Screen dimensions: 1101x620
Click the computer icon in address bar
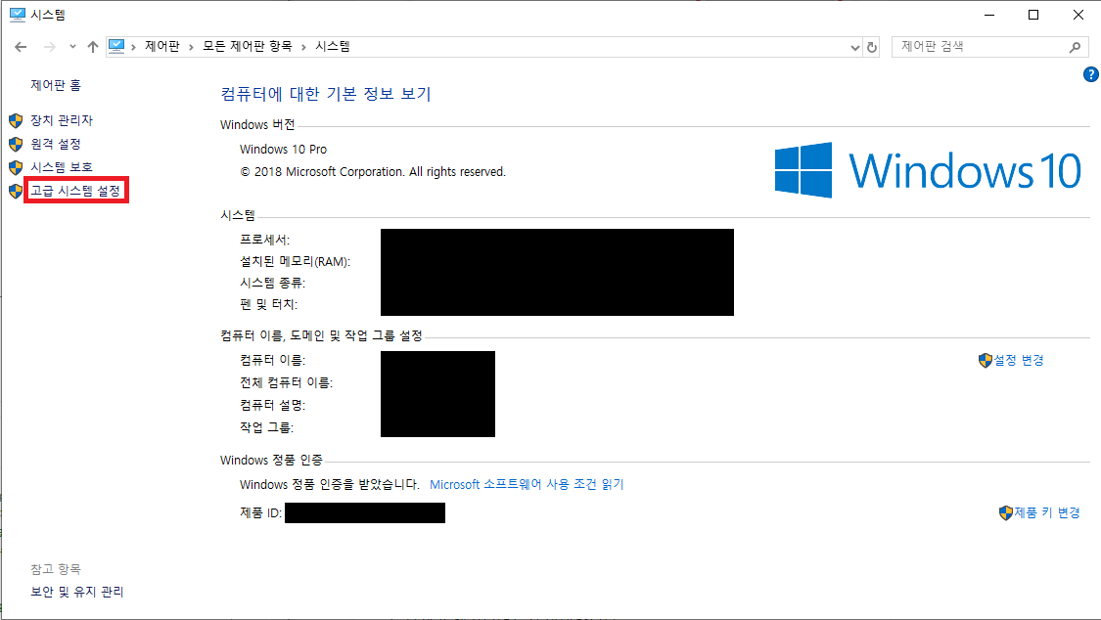[116, 46]
